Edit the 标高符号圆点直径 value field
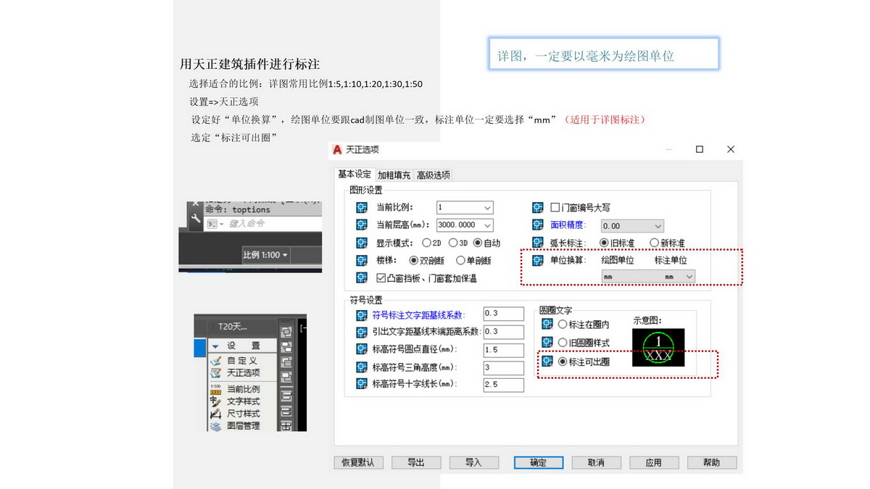Screen dimensions: 870x489 click(x=503, y=350)
